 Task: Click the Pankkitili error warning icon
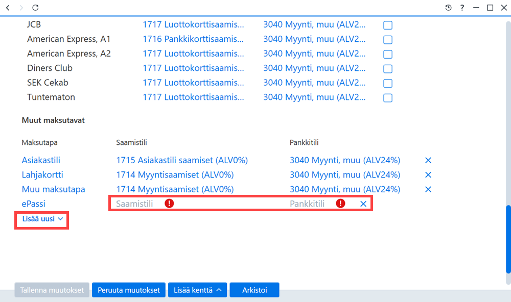340,204
